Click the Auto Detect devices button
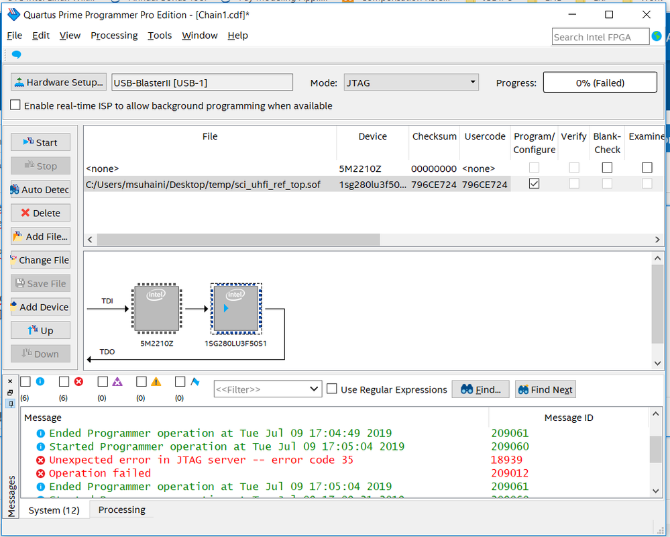The image size is (670, 537). click(40, 189)
